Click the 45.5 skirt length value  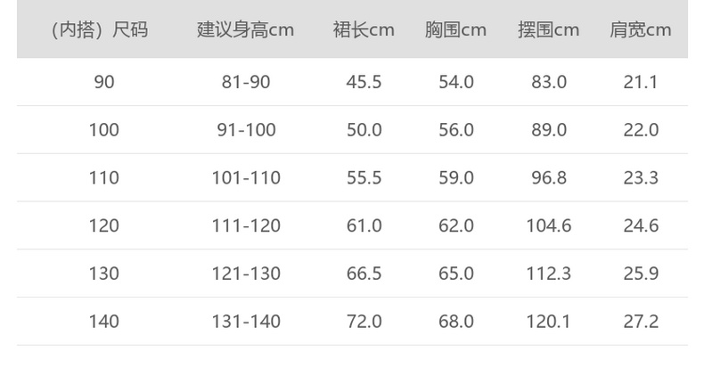pyautogui.click(x=364, y=82)
